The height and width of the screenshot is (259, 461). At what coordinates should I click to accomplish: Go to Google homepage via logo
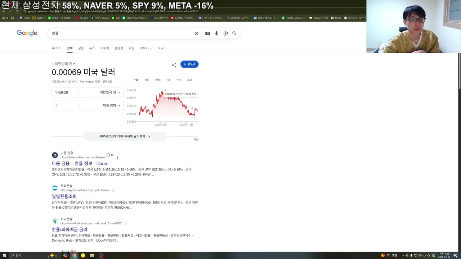(27, 33)
